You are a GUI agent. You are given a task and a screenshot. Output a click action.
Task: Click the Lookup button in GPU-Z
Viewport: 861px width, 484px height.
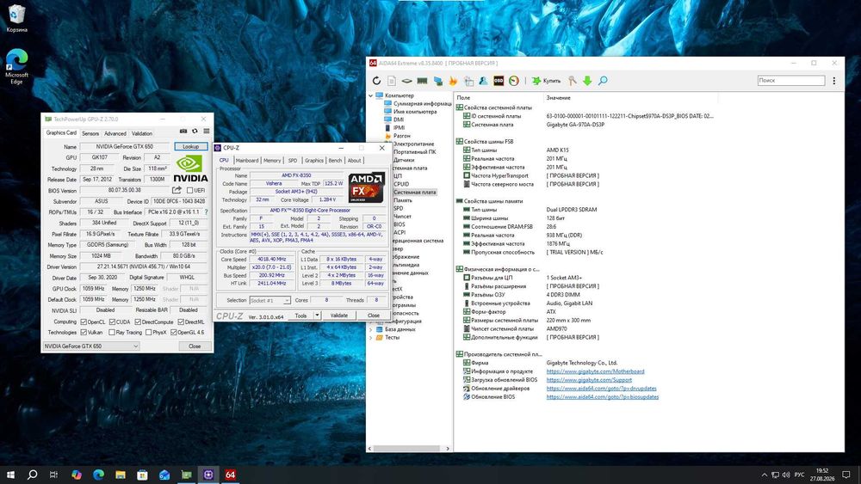(x=191, y=146)
